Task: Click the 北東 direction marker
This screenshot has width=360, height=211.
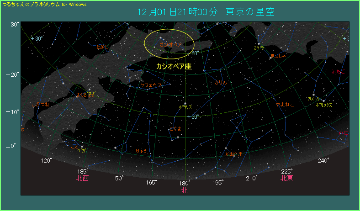Action: tap(287, 178)
